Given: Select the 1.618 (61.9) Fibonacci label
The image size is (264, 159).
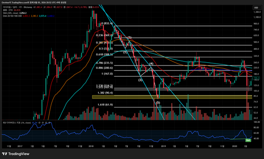Looking at the screenshot, I should [105, 105].
